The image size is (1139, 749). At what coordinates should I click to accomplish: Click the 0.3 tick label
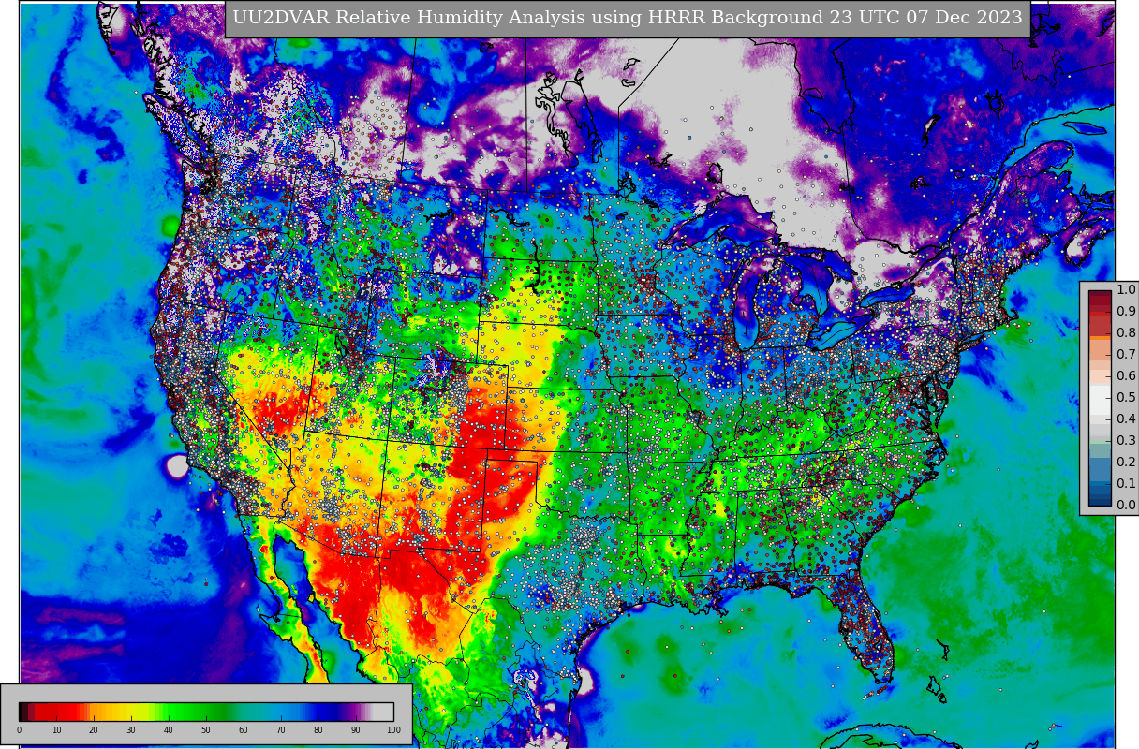pyautogui.click(x=1126, y=441)
